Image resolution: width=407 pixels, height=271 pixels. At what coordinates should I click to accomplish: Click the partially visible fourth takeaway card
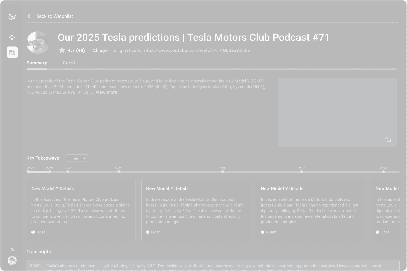point(385,210)
